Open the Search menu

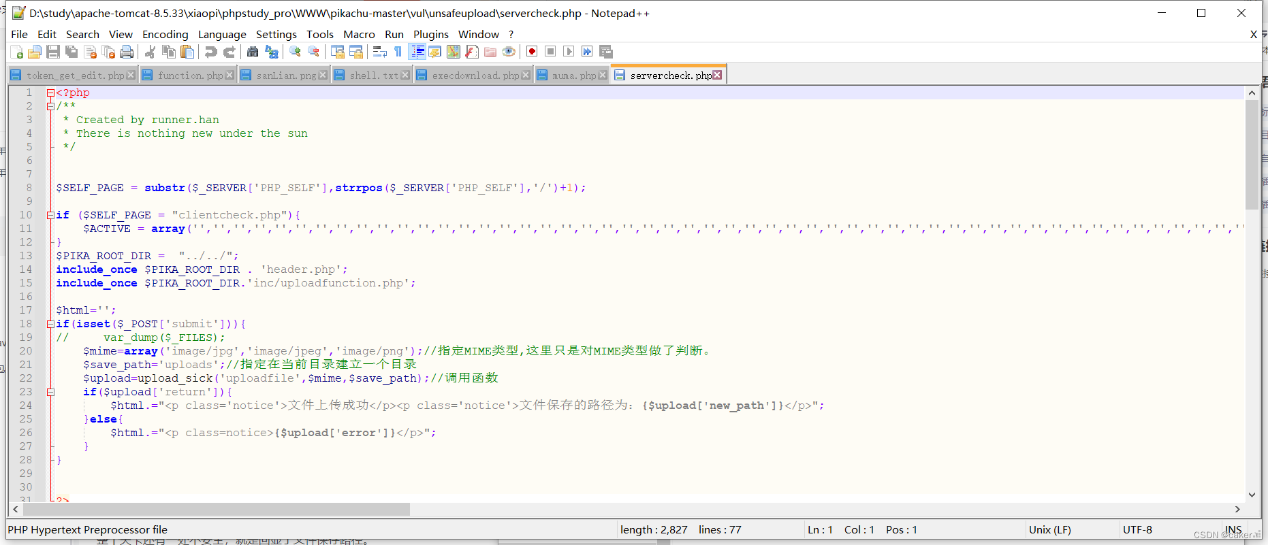coord(82,34)
